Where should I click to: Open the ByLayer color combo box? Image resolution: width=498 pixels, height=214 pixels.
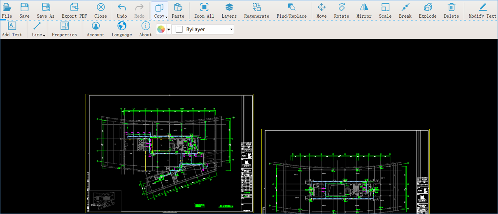point(203,29)
